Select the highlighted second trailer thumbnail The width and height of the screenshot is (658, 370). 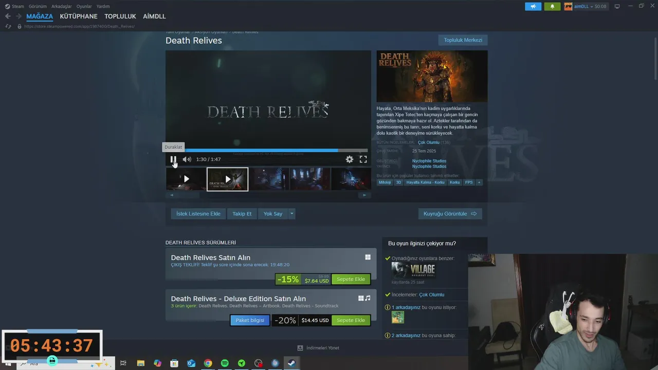coord(227,179)
